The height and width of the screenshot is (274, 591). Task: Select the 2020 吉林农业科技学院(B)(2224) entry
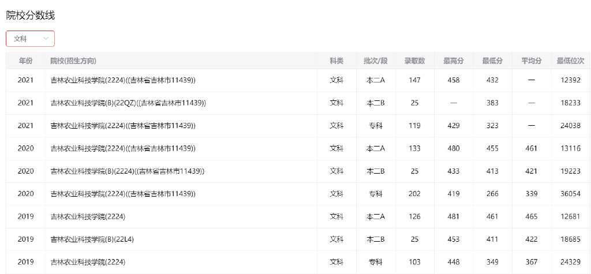[x=128, y=171]
